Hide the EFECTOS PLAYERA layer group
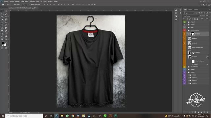The width and height of the screenshot is (211, 118). point(184,30)
